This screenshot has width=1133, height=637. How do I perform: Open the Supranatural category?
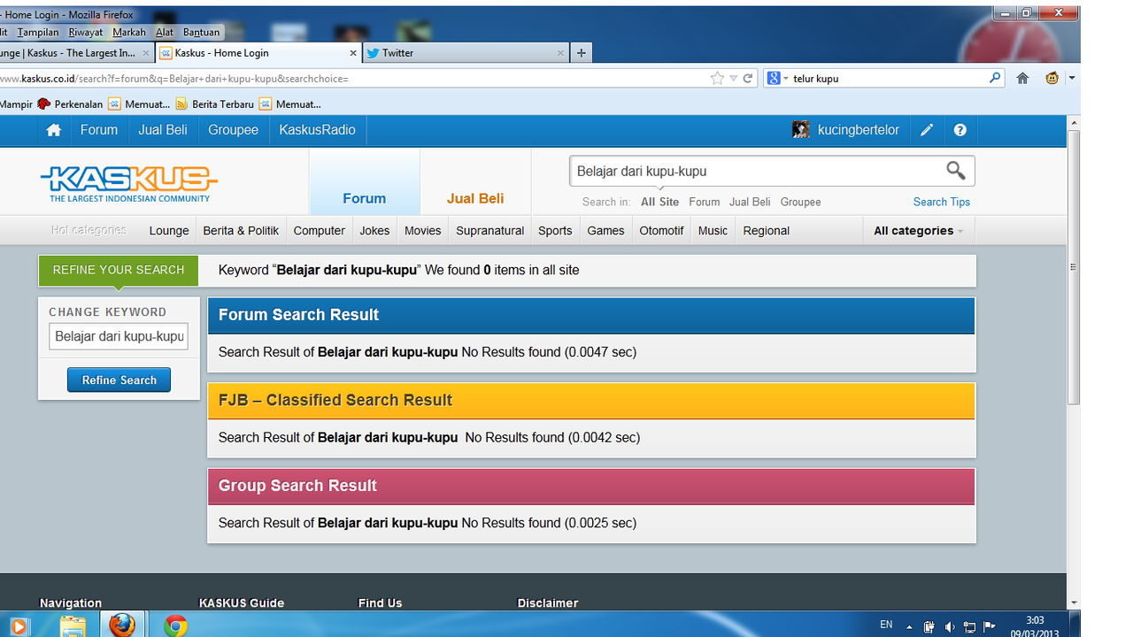[489, 231]
